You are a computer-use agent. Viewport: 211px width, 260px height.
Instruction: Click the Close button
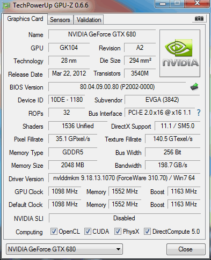186,249
